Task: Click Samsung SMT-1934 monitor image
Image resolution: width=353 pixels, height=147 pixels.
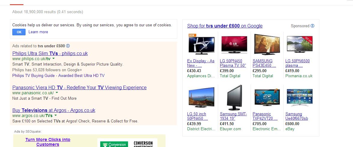Action: [234, 97]
